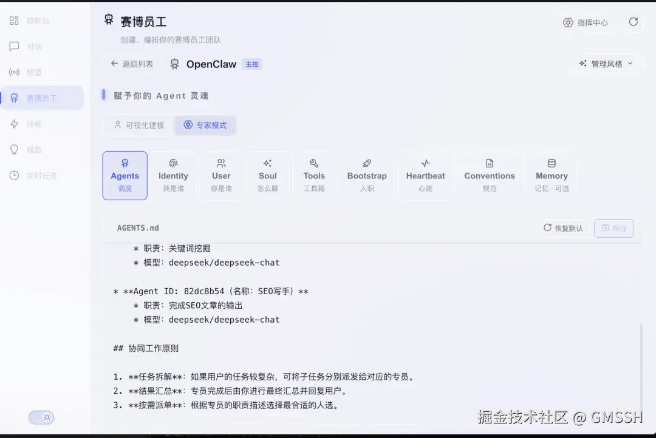
Task: Toggle the theme switch at bottom left
Action: (41, 417)
